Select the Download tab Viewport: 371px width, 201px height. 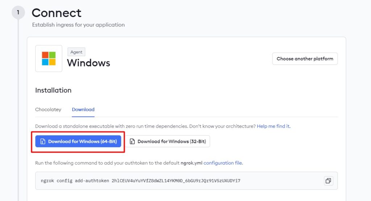point(83,110)
